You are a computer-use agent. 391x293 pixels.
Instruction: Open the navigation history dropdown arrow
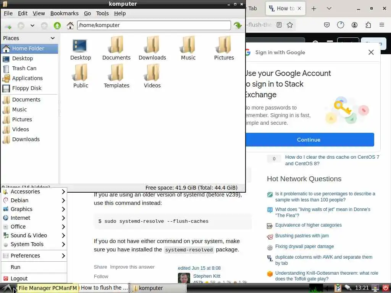click(32, 26)
